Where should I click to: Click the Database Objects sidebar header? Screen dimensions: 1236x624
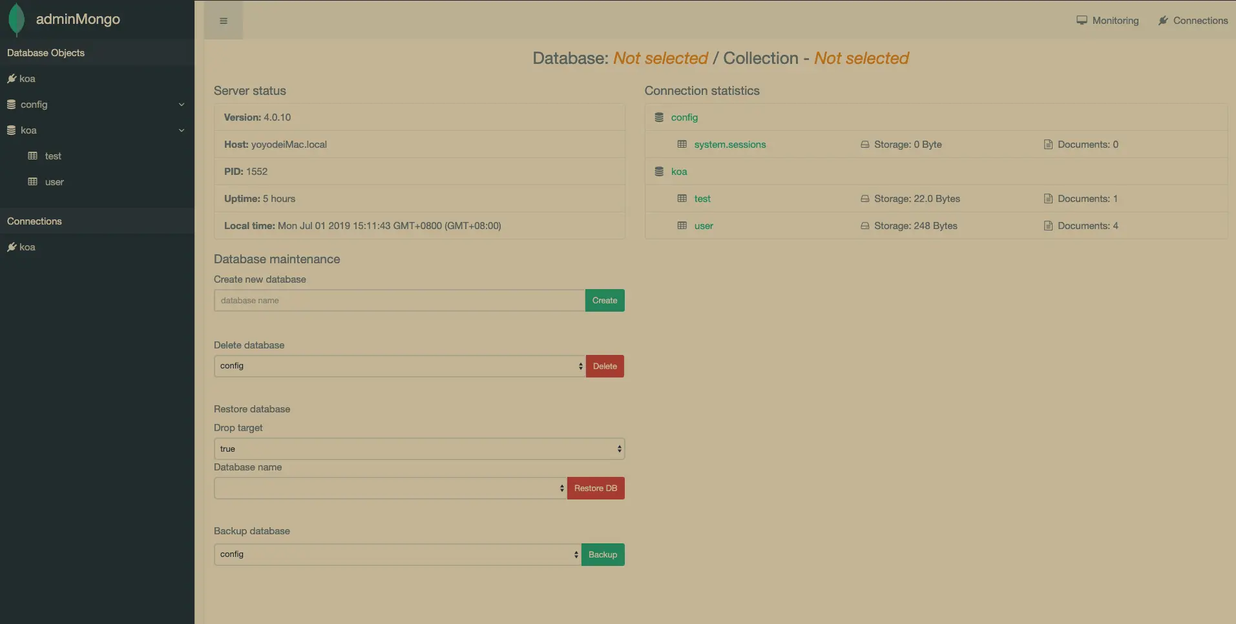(x=97, y=53)
